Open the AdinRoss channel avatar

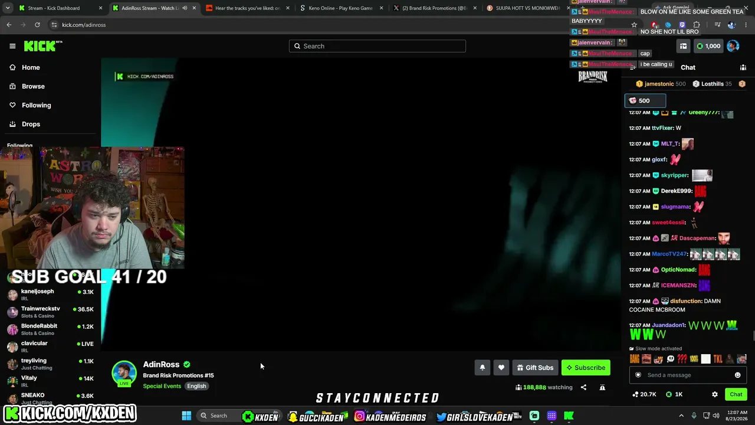(x=124, y=373)
